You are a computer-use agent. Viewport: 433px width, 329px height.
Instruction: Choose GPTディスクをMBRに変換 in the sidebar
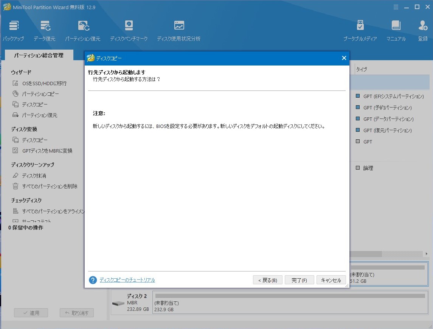point(47,151)
